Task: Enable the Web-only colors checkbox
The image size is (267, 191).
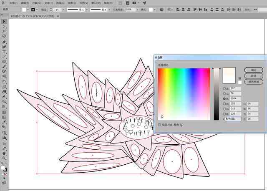Action: [159, 125]
